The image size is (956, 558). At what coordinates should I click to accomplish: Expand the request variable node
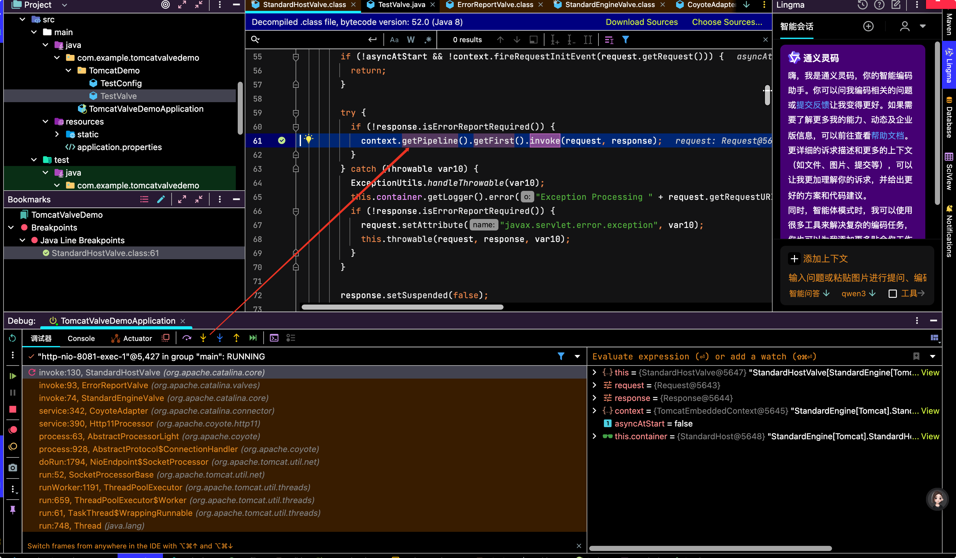[595, 386]
